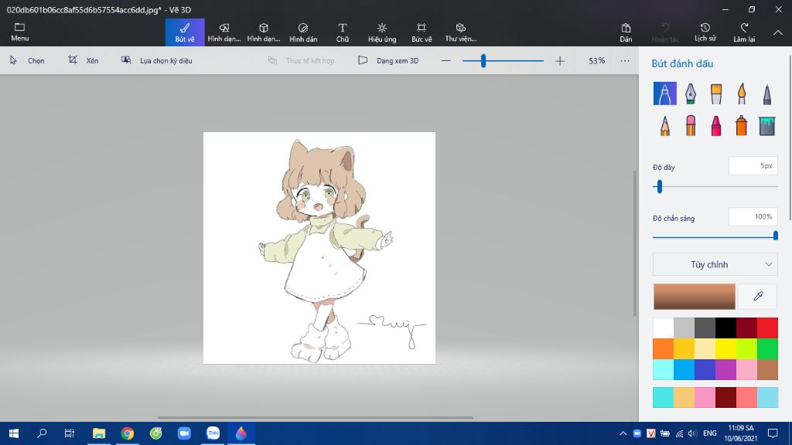Click the current brown color preview
Screen dimensions: 792x445
(x=695, y=296)
